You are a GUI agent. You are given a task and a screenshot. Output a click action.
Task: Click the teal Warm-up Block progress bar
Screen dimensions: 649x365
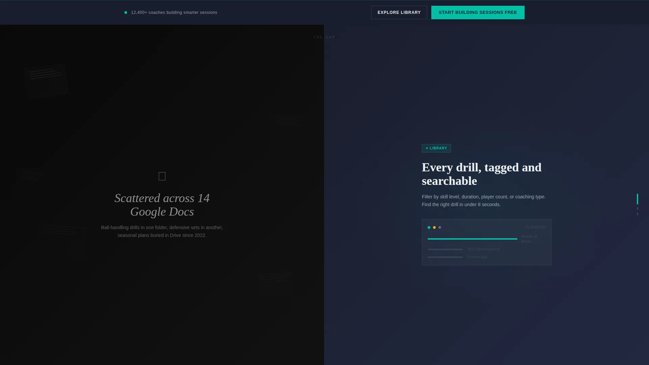(472, 239)
